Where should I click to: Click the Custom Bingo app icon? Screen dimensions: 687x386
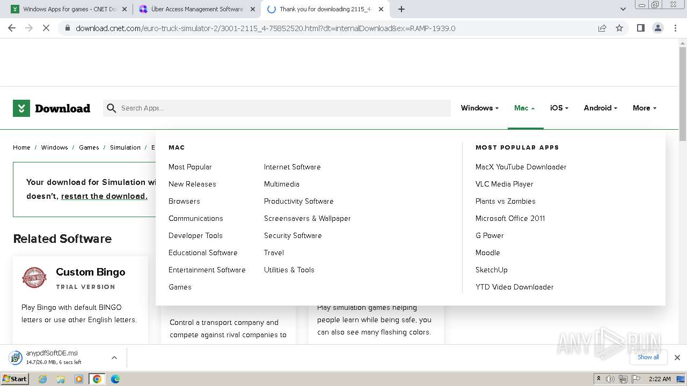[x=34, y=278]
